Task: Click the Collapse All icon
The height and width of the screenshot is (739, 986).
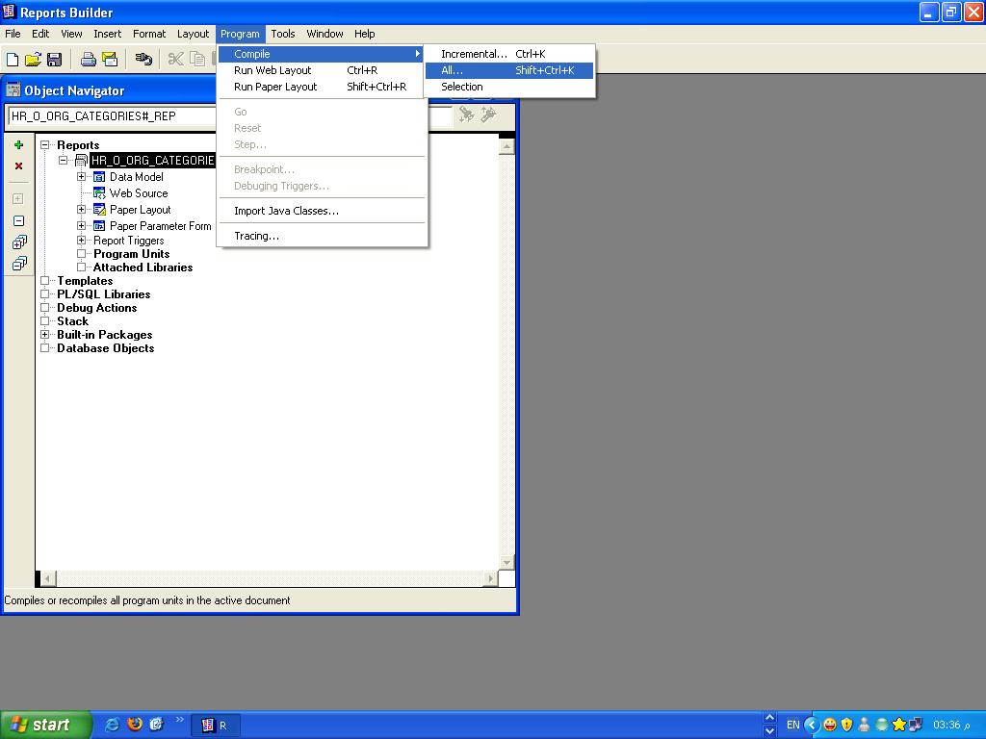Action: (18, 263)
